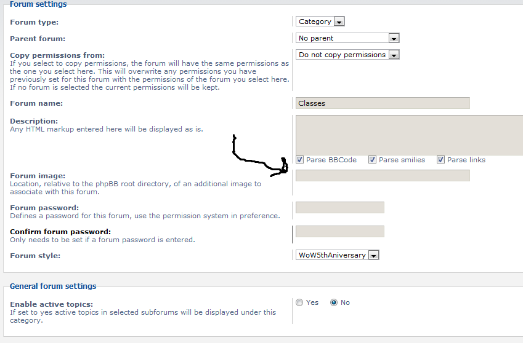Click the Forum password field
The width and height of the screenshot is (523, 343).
click(x=340, y=208)
